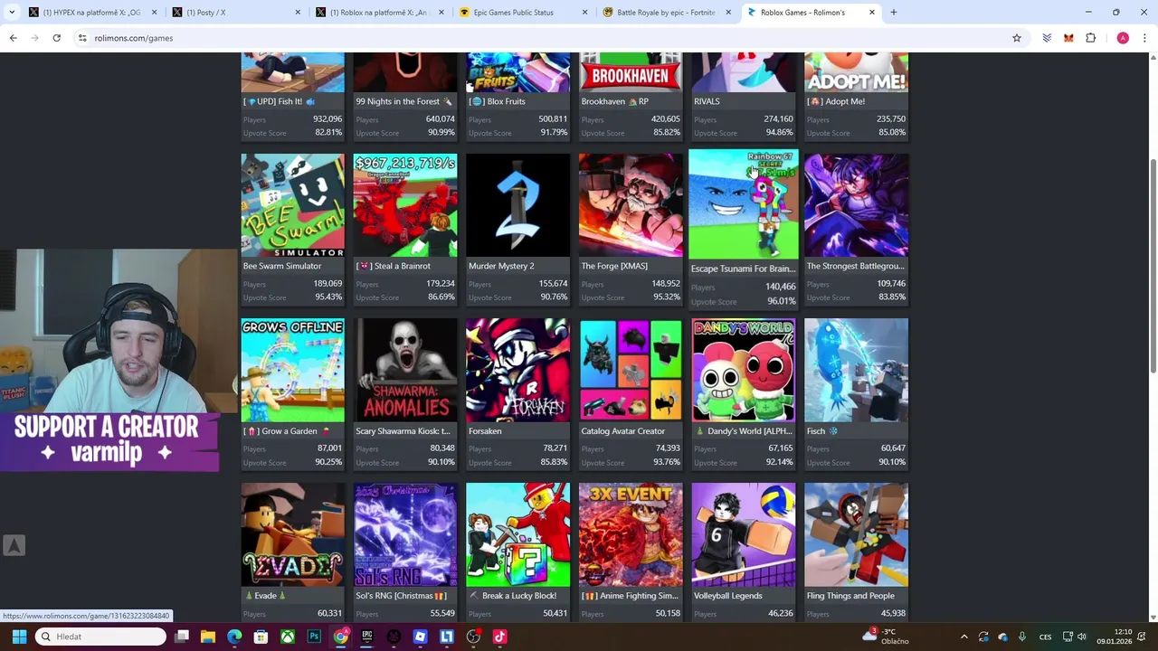Switch to the Posty / X tab
The width and height of the screenshot is (1158, 651).
[238, 13]
